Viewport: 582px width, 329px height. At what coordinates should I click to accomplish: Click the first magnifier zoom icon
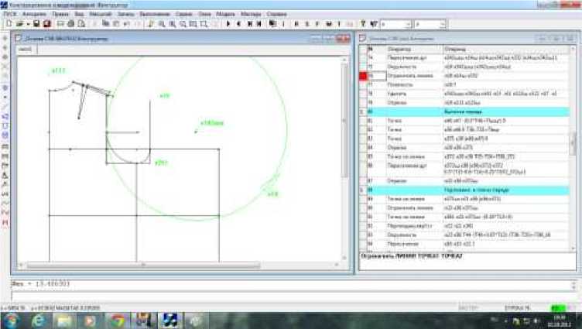coord(162,24)
